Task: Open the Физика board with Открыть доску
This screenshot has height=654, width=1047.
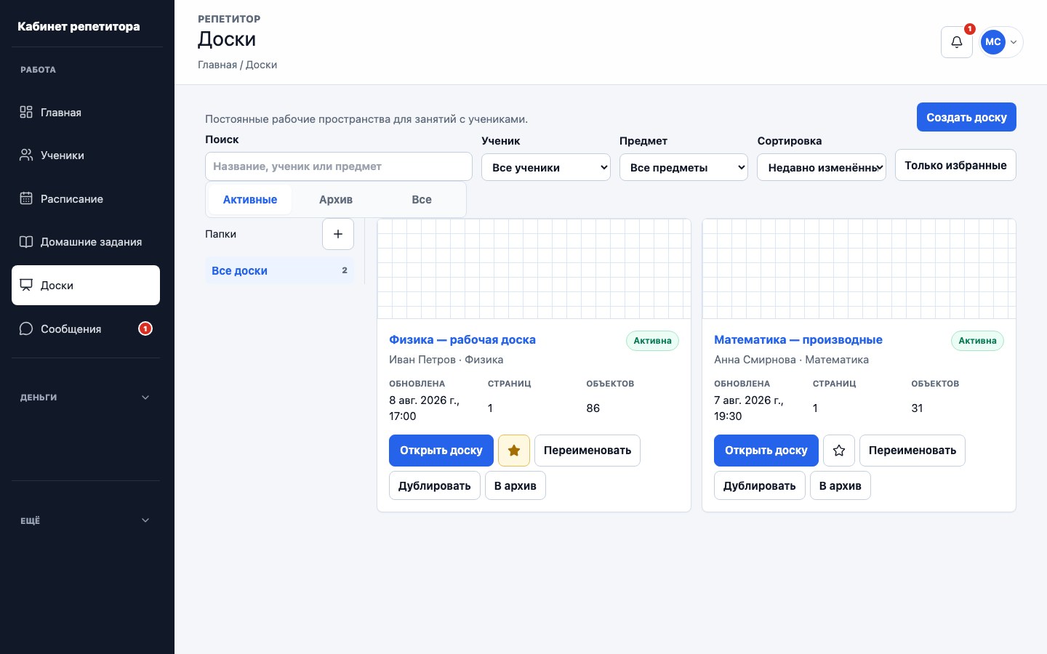Action: click(x=441, y=451)
